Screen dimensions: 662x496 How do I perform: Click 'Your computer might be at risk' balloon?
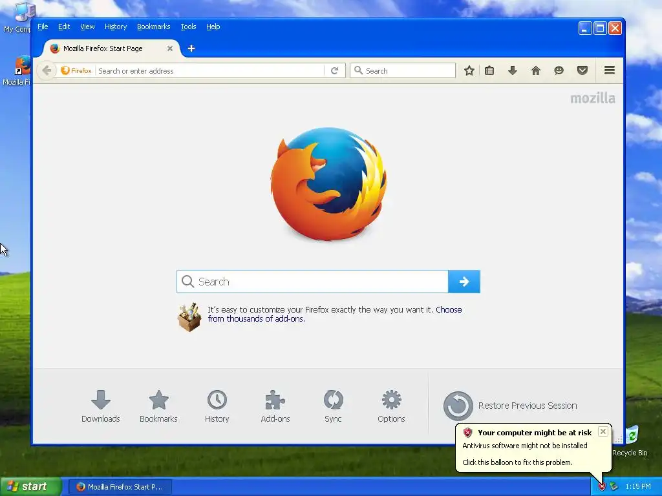tap(533, 448)
